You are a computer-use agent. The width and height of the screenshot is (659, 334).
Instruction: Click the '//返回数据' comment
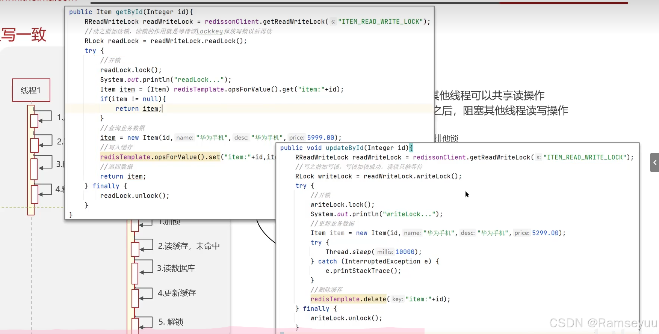pyautogui.click(x=116, y=167)
